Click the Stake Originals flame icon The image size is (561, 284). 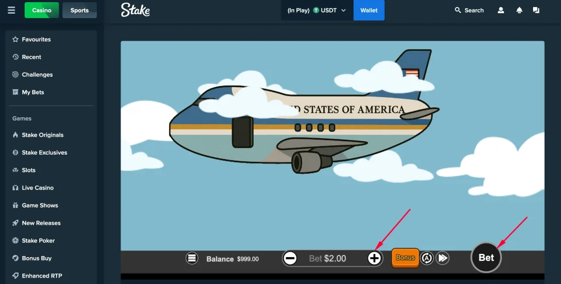[x=15, y=135]
